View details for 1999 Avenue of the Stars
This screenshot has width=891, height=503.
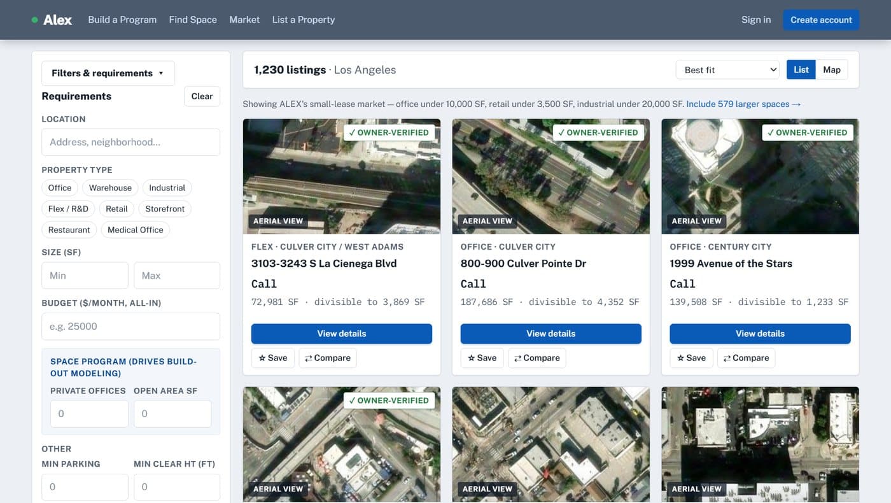pos(761,334)
